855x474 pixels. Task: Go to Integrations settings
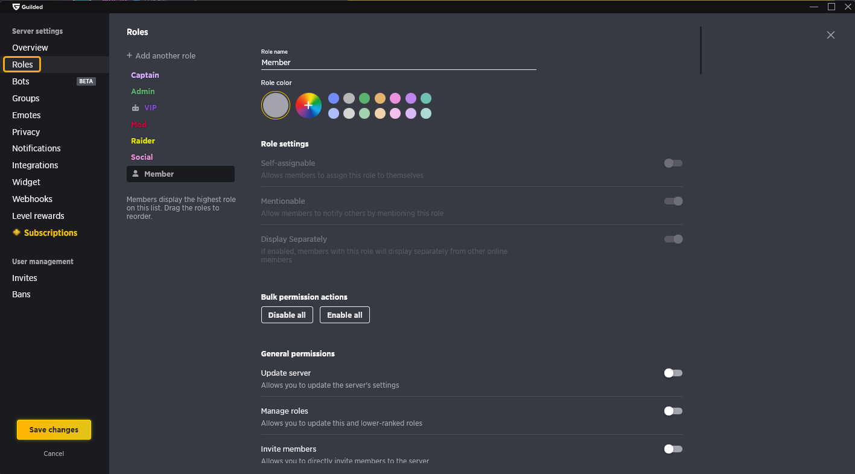pos(35,165)
